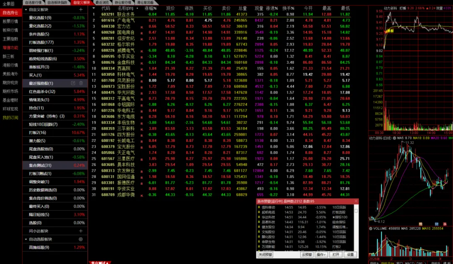Click the 关闭预警 button
453x264 pixels.
(x=265, y=254)
